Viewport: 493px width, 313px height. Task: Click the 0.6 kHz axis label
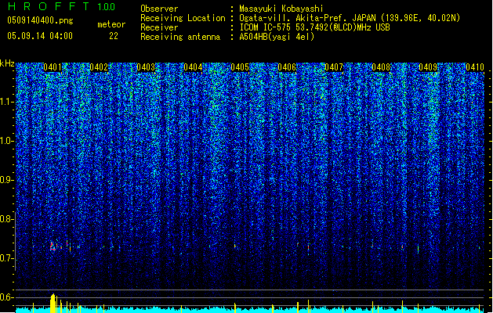tap(7, 297)
